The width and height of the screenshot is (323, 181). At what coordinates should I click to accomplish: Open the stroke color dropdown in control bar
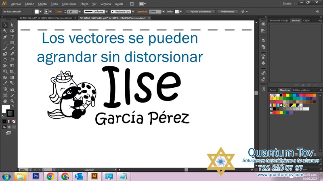50,12
